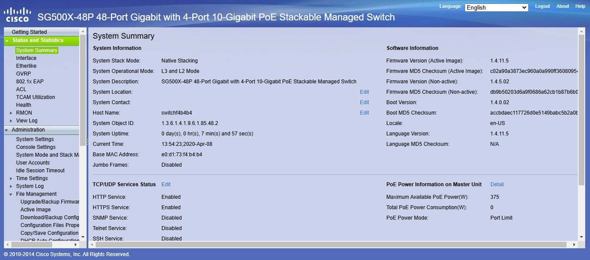This screenshot has width=590, height=260.
Task: Open the GVRP statistics page
Action: 23,74
